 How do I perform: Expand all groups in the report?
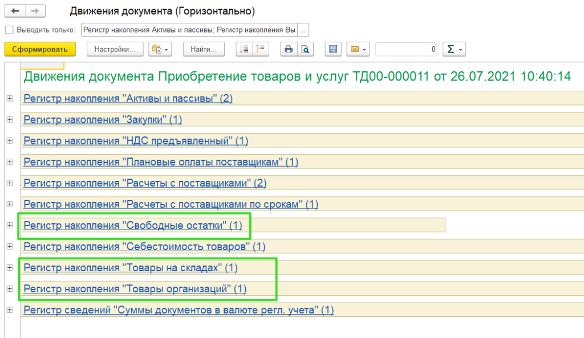[x=244, y=49]
